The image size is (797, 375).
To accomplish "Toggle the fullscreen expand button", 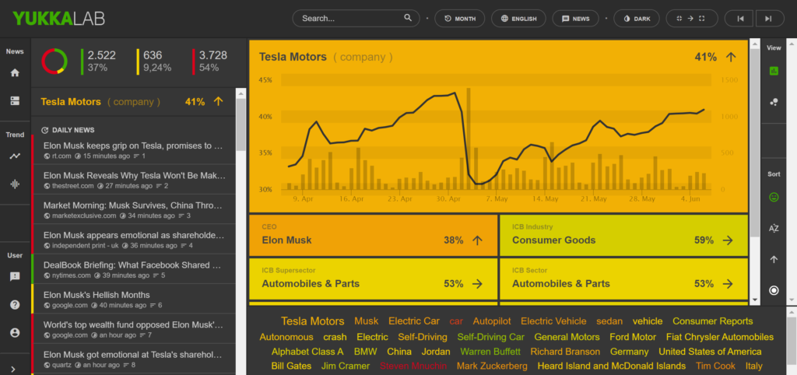I will [x=691, y=19].
